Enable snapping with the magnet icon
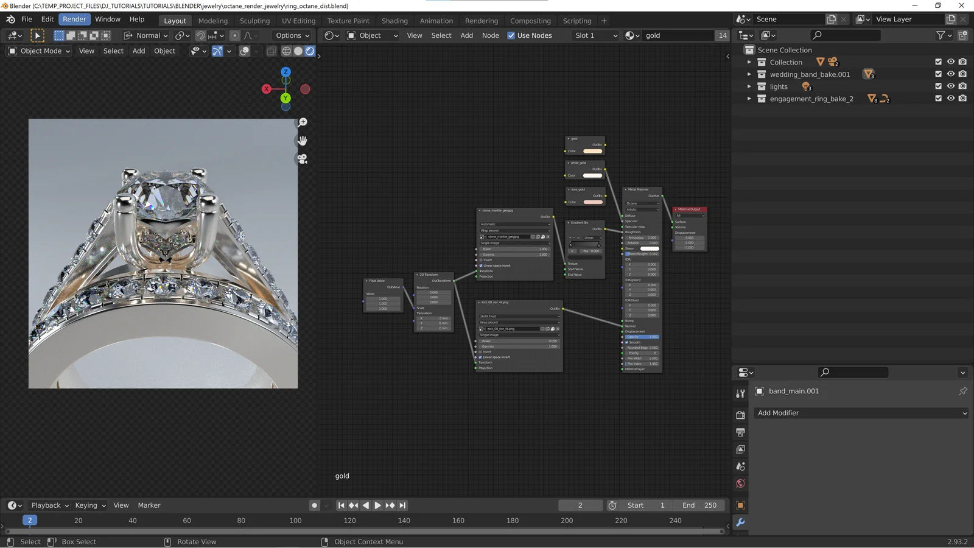Image resolution: width=974 pixels, height=548 pixels. pyautogui.click(x=200, y=35)
